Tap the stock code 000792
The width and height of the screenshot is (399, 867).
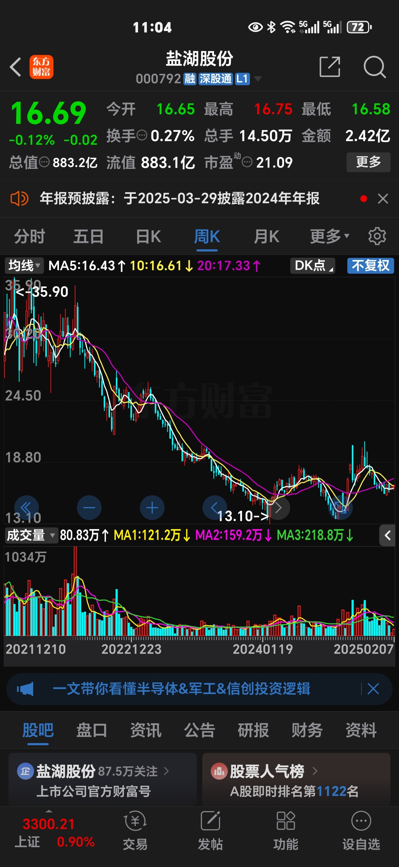(158, 79)
